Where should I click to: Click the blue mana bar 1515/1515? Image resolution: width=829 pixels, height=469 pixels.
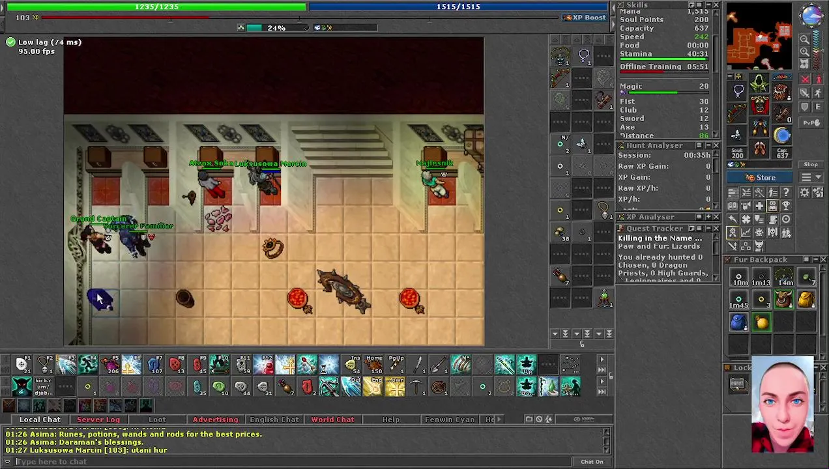pyautogui.click(x=459, y=7)
